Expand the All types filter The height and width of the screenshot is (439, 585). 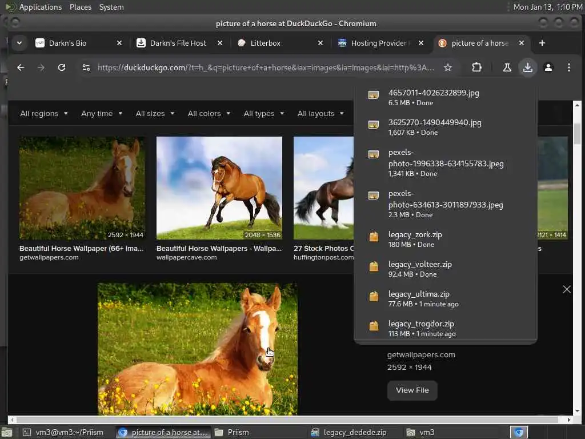tap(264, 114)
